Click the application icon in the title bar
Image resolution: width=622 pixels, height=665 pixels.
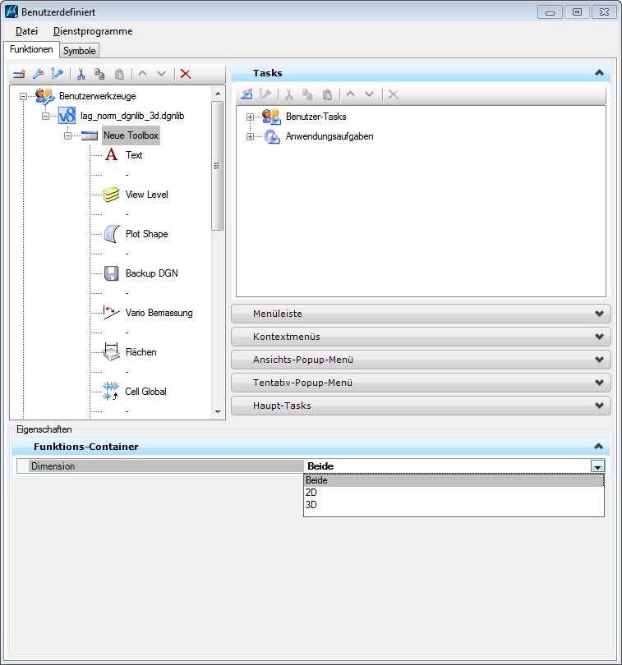click(11, 11)
